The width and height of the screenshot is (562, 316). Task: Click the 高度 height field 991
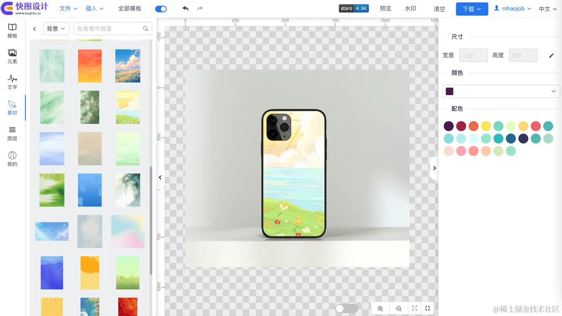(x=523, y=55)
